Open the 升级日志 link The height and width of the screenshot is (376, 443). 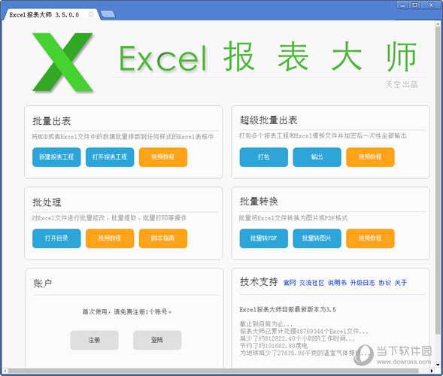click(363, 283)
